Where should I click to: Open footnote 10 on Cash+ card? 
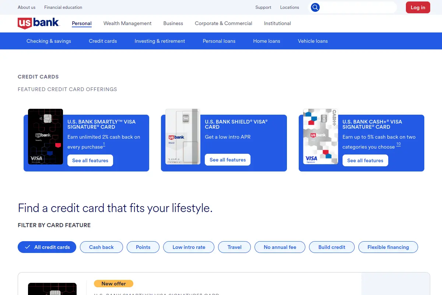399,144
